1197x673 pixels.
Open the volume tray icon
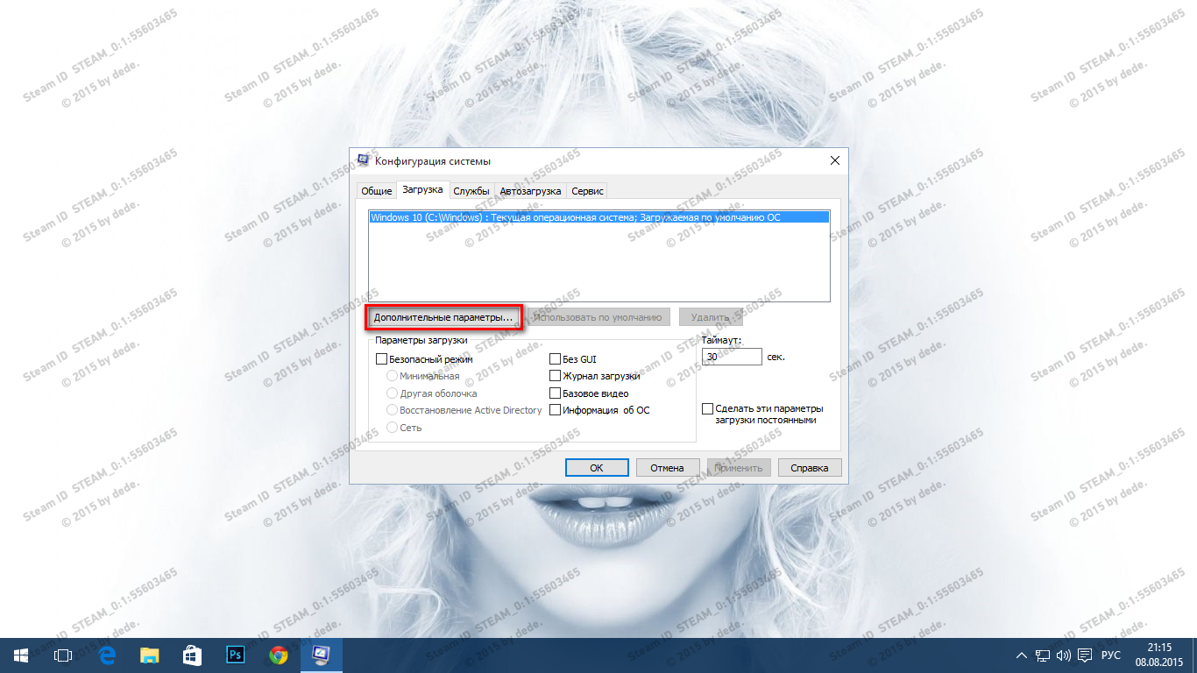click(x=1064, y=655)
